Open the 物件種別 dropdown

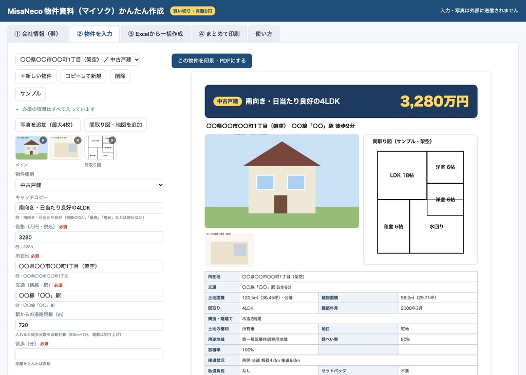(x=89, y=185)
